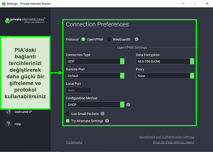Click the Trademarks link
The height and width of the screenshot is (152, 213).
pos(74,142)
